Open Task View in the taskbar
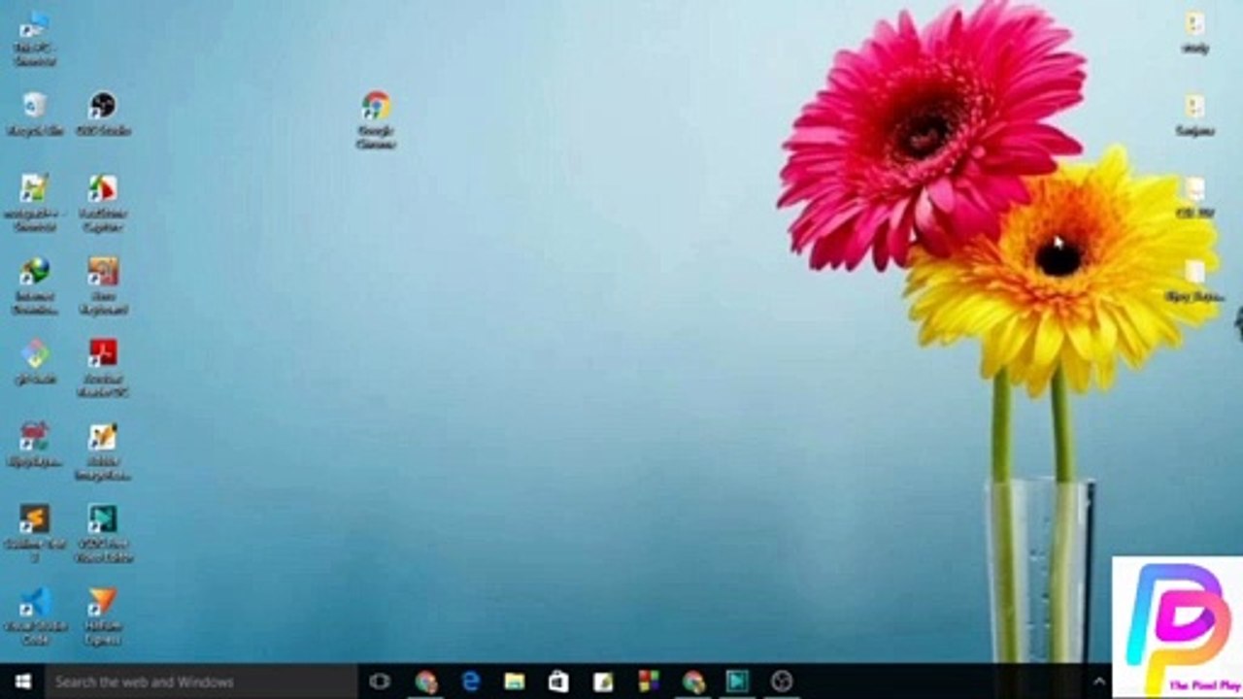This screenshot has width=1243, height=699. click(x=380, y=682)
